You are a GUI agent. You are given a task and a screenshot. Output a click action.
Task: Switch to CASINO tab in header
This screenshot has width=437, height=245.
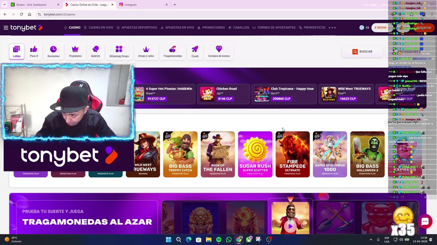(x=72, y=28)
